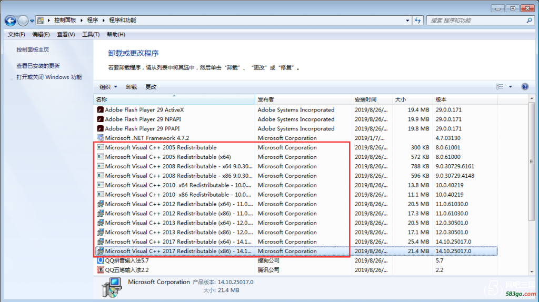This screenshot has height=302, width=539.
Task: Expand the 组织 dropdown
Action: [x=108, y=87]
